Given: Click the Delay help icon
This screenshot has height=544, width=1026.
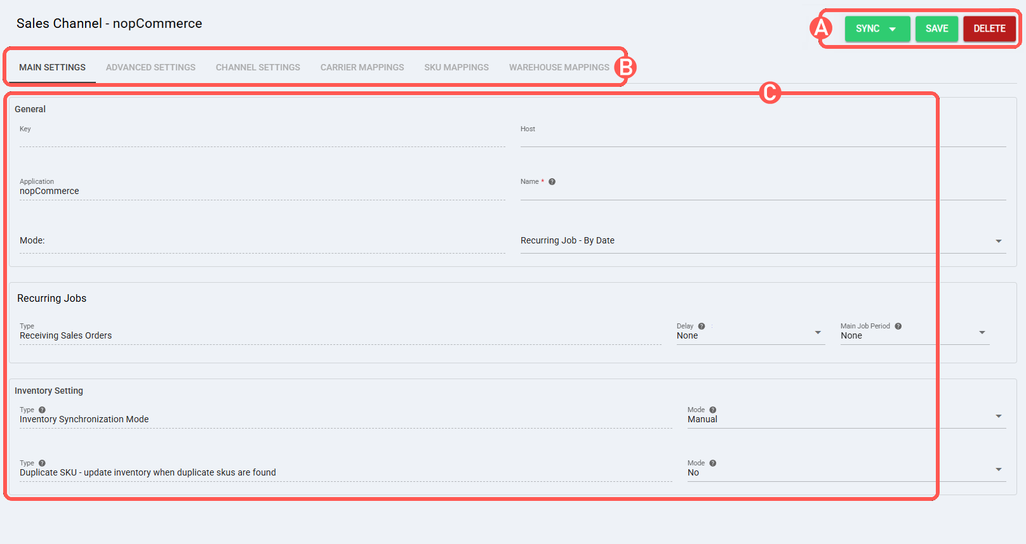Looking at the screenshot, I should tap(702, 327).
